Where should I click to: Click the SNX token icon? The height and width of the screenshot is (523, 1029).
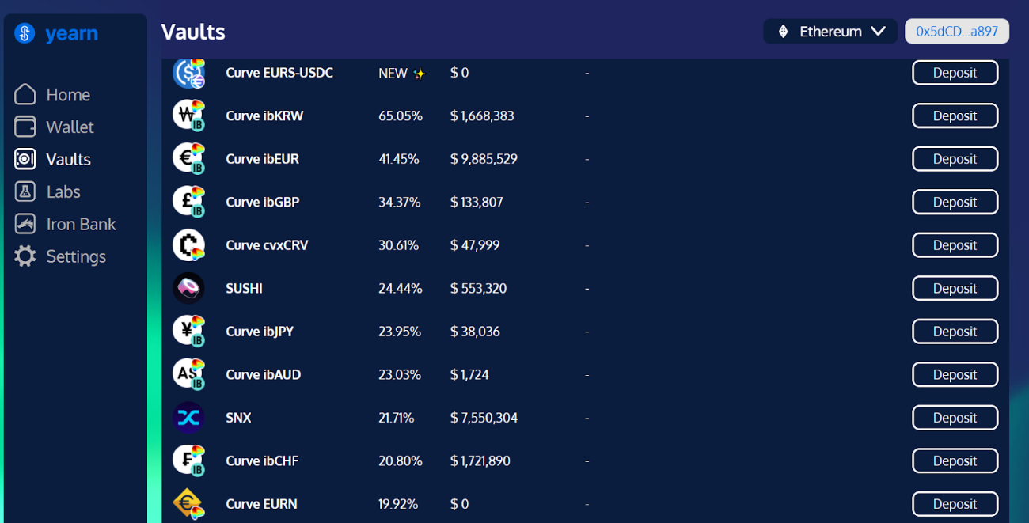[188, 418]
